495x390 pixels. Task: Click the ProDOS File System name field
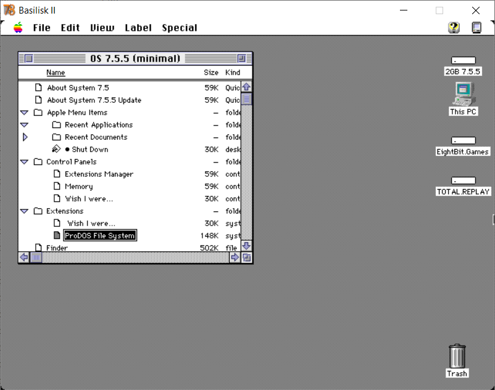[100, 235]
